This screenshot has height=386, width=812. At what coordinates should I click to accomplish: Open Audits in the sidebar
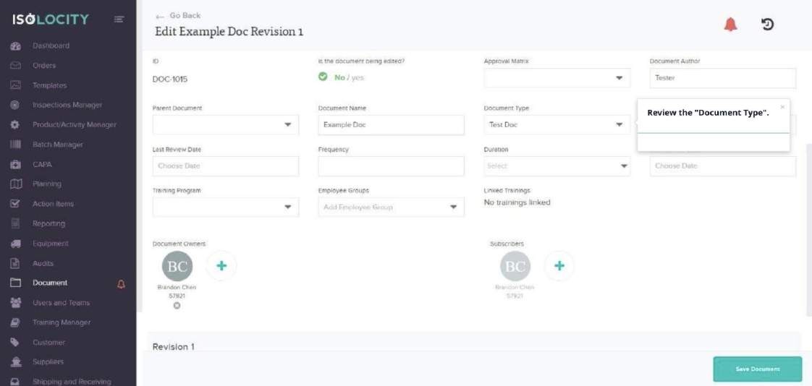point(43,263)
